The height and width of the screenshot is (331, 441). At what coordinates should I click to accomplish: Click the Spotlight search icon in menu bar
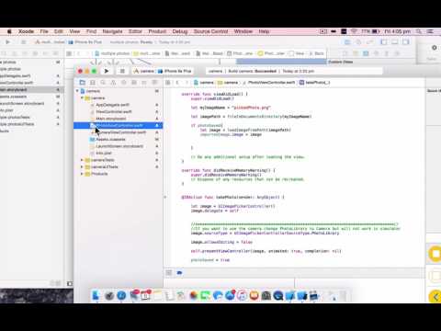[419, 31]
